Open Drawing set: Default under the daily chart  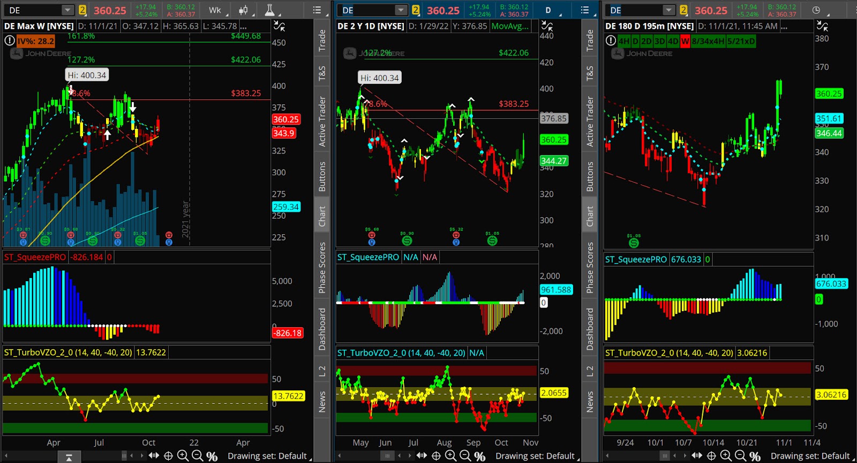537,456
